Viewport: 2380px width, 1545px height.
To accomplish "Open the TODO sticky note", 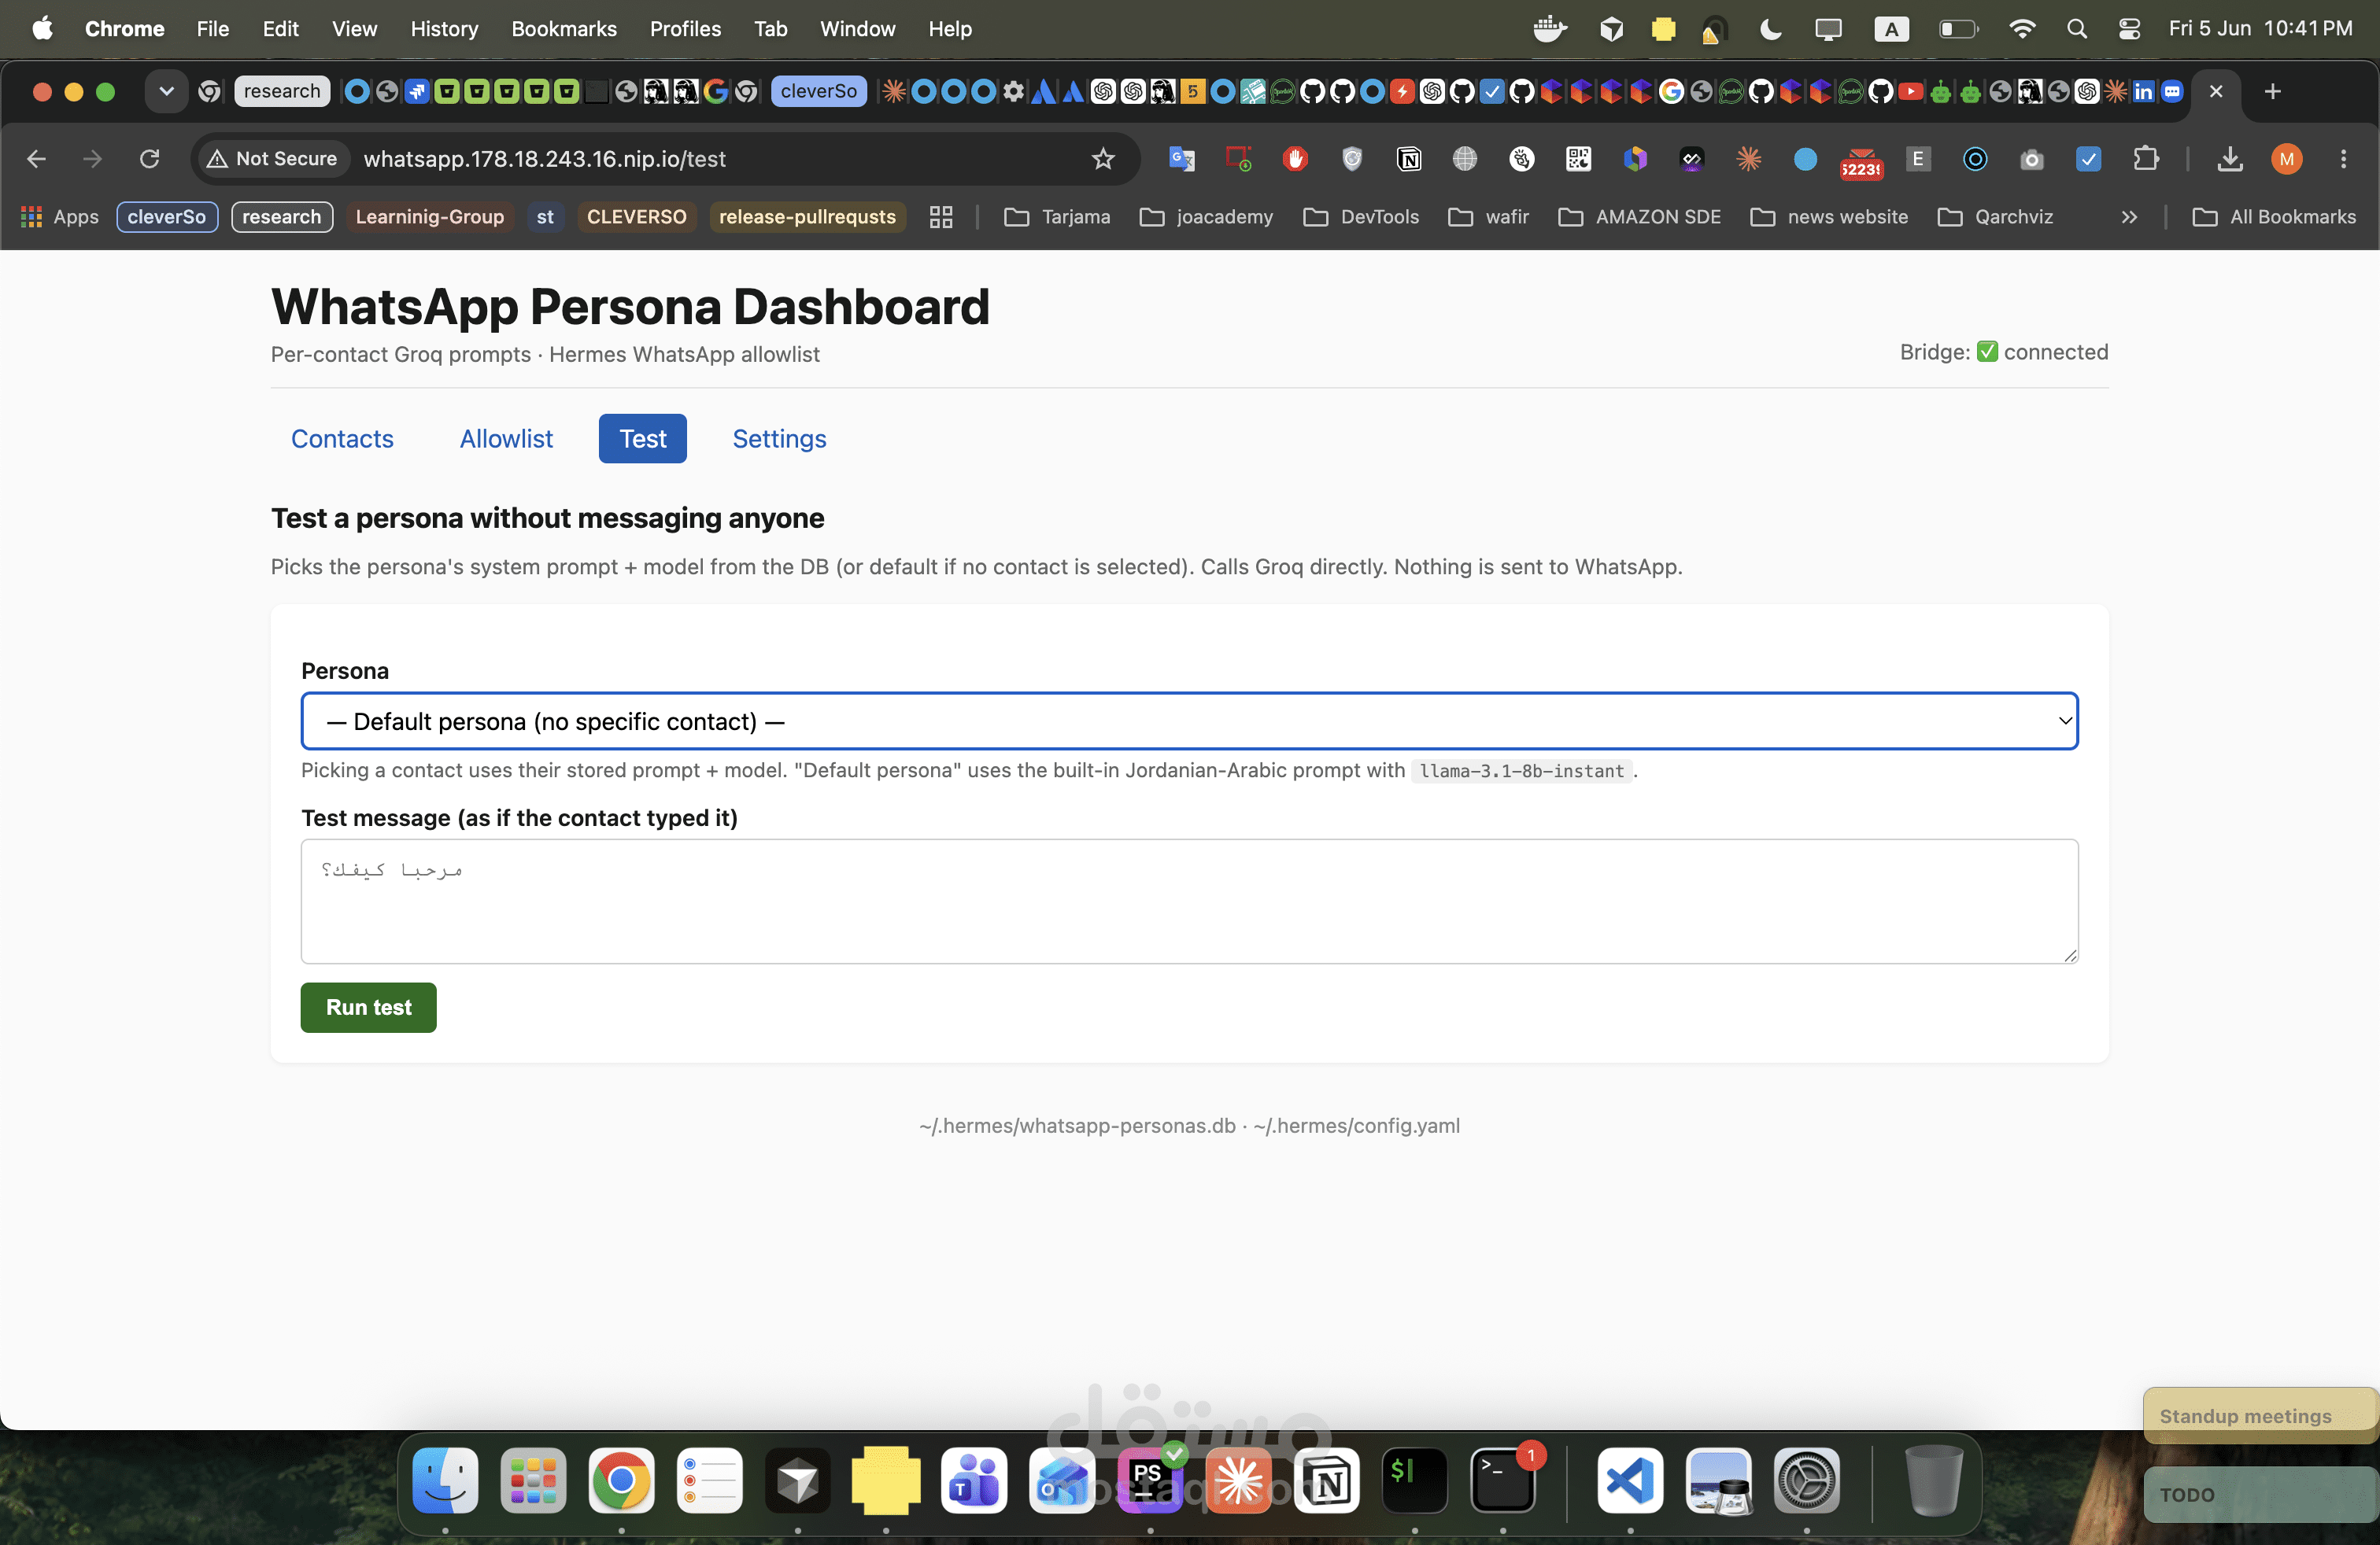I will click(2260, 1494).
